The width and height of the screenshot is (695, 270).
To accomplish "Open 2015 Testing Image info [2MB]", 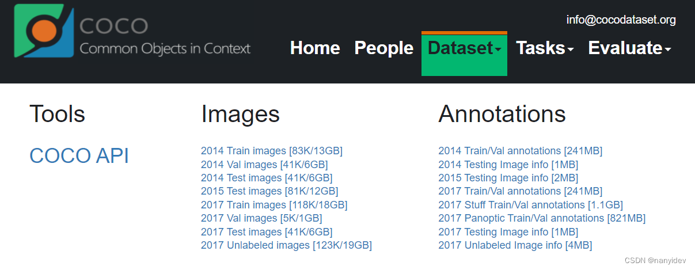I will (508, 178).
